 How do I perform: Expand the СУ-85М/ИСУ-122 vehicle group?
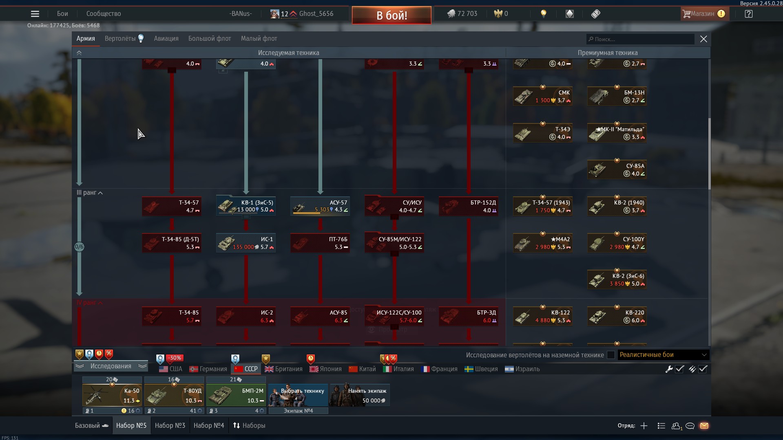(394, 242)
